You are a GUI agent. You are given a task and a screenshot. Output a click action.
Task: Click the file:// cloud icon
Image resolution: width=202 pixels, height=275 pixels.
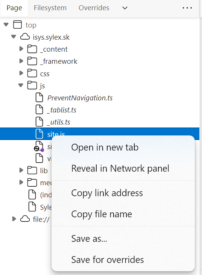25,219
